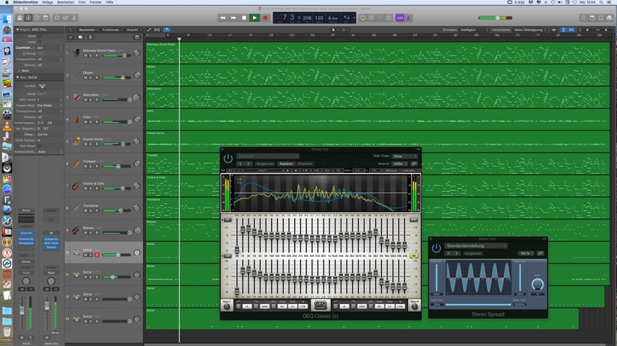Open the Bearbeiten menu in menu bar
Image resolution: width=617 pixels, height=346 pixels.
tap(65, 2)
